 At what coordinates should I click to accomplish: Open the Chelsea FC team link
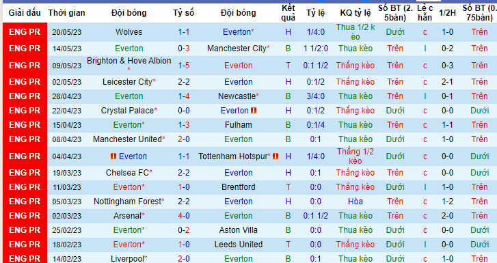[x=127, y=173]
